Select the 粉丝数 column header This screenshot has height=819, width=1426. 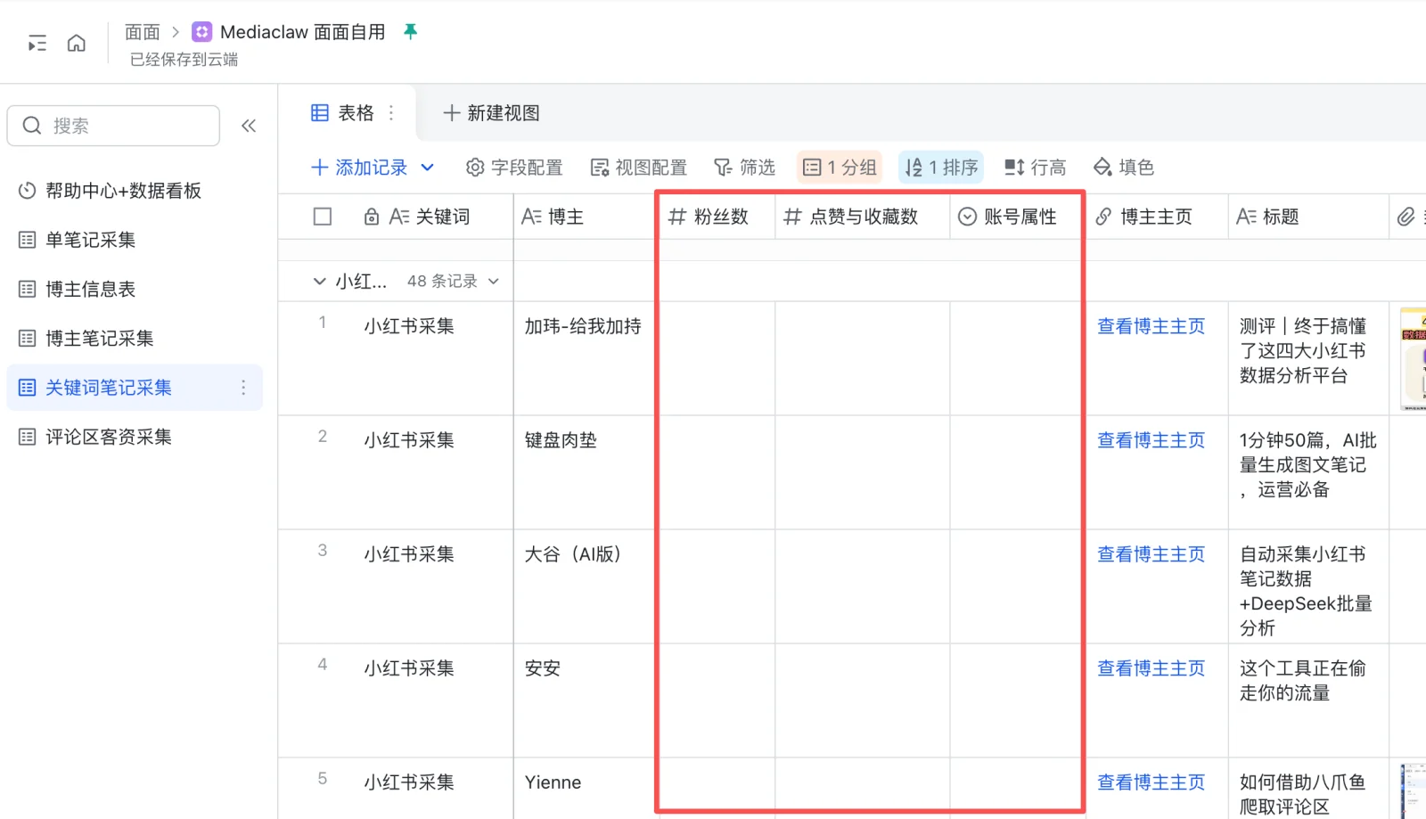pyautogui.click(x=717, y=217)
